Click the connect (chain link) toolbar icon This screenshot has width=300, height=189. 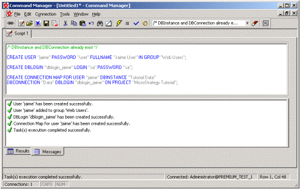tap(10, 23)
